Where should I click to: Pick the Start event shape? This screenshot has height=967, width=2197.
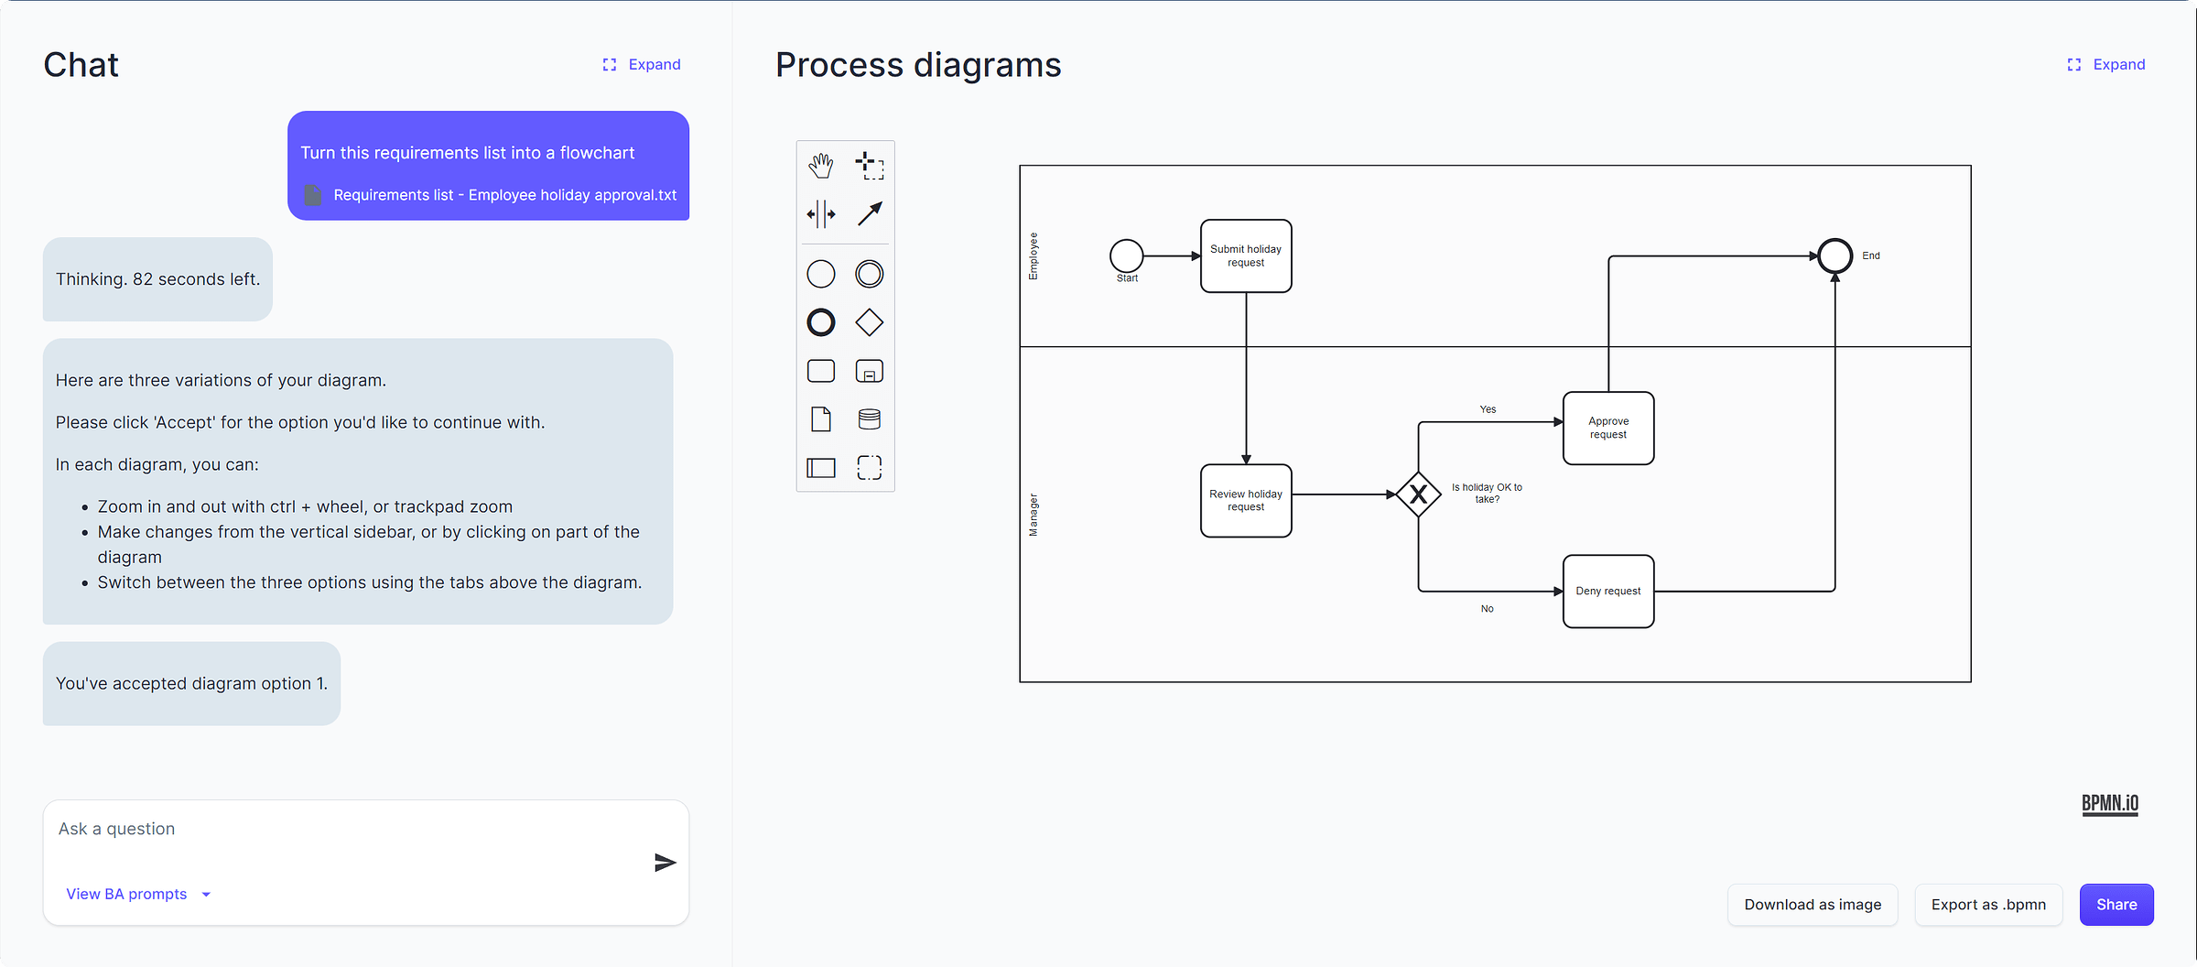pyautogui.click(x=821, y=274)
